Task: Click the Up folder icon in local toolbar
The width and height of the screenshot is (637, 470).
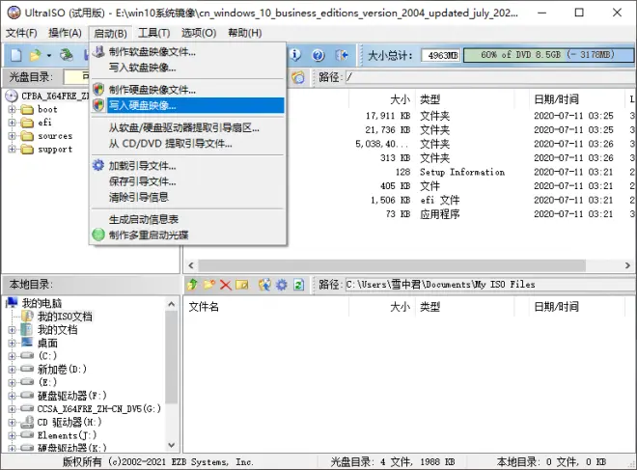Action: pos(192,285)
